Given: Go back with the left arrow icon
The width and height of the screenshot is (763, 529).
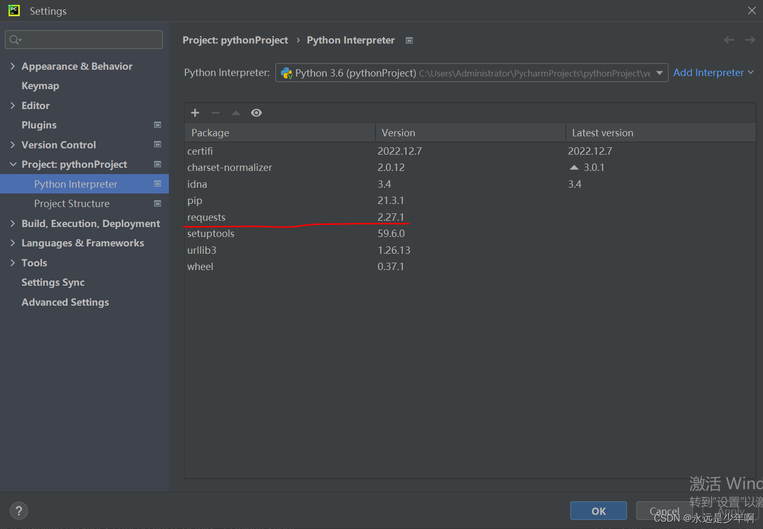Looking at the screenshot, I should tap(729, 40).
